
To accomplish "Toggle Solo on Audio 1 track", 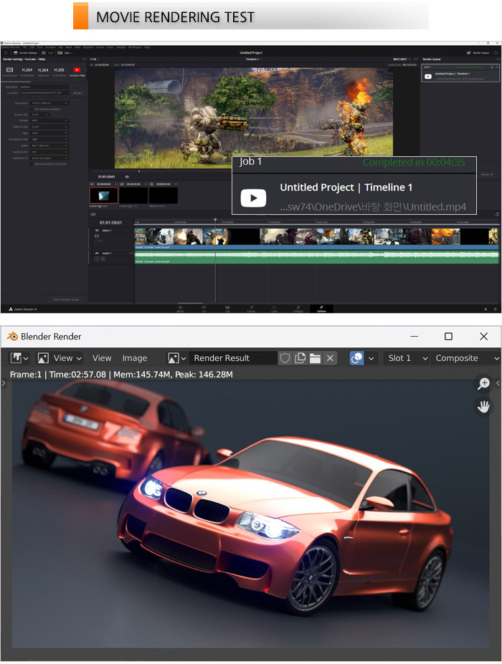I will pos(97,259).
